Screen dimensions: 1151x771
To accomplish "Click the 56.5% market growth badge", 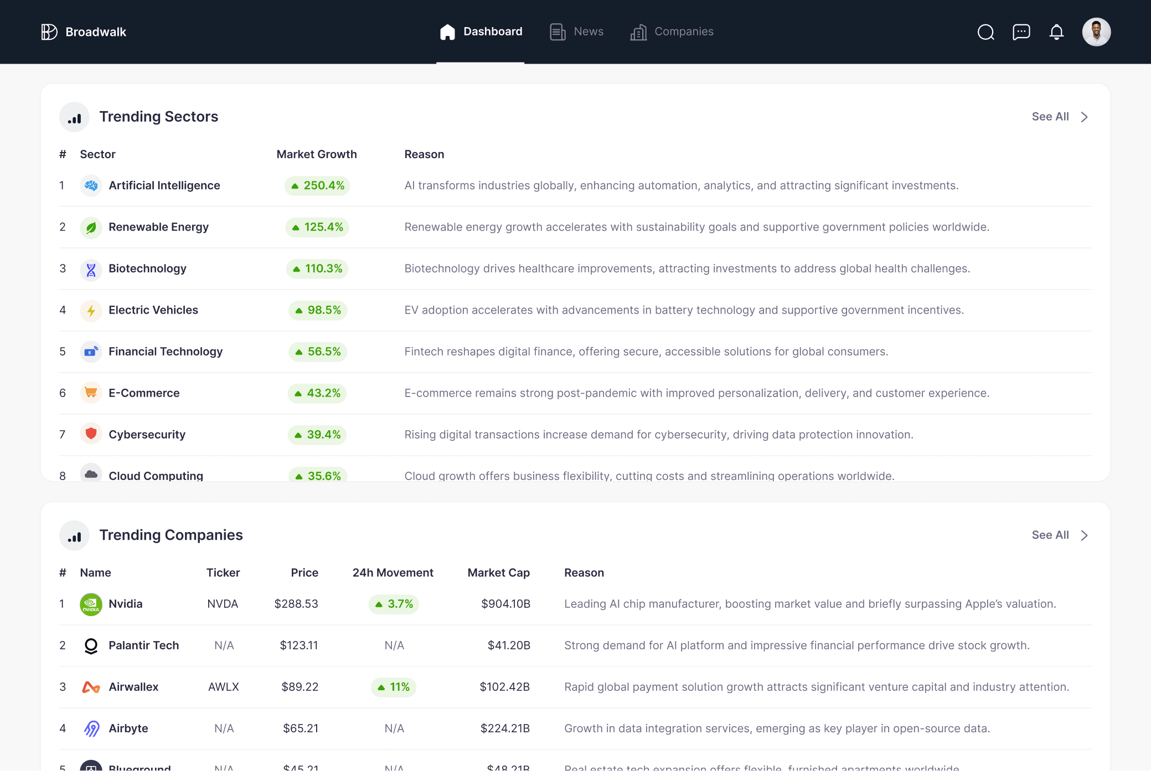I will click(318, 351).
